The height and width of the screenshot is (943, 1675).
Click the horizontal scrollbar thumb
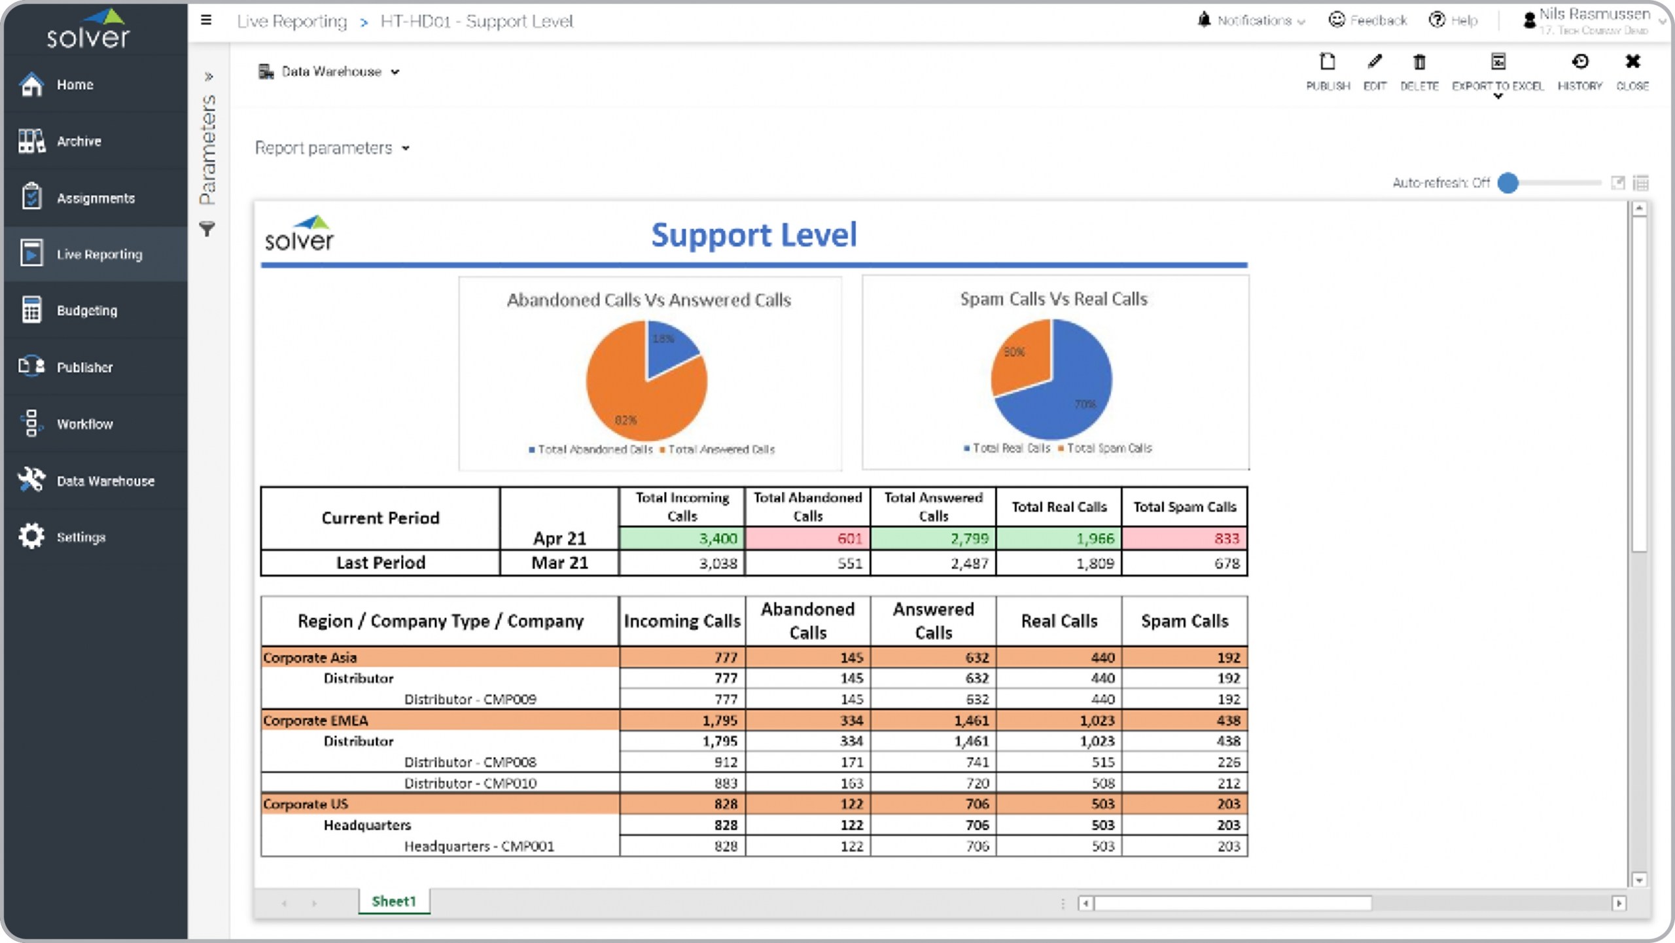click(1233, 904)
